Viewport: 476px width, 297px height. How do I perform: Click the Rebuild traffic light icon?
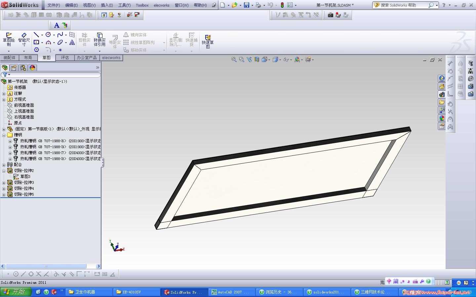tap(282, 5)
